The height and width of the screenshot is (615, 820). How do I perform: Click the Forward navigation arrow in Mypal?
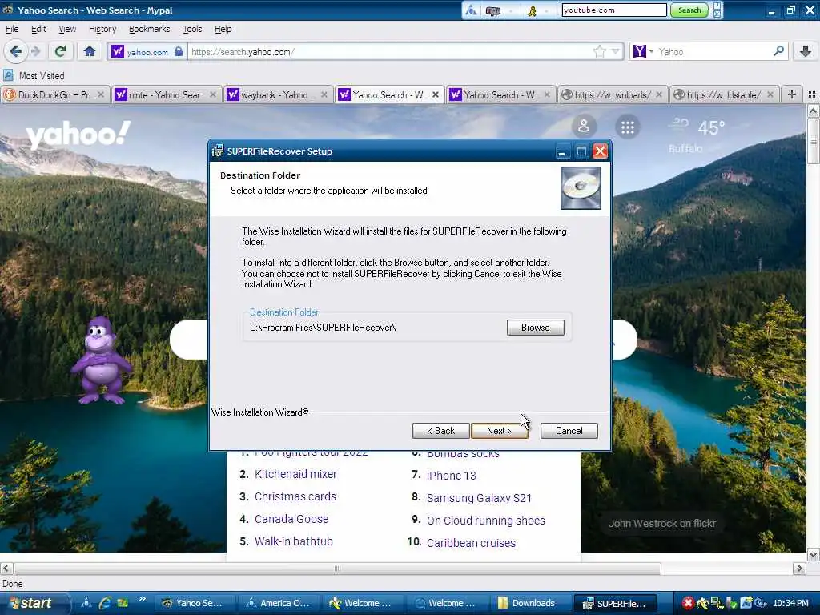(35, 51)
